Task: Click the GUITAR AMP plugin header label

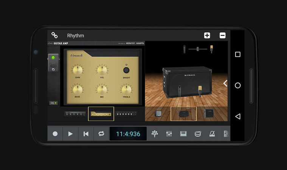Action: point(61,44)
